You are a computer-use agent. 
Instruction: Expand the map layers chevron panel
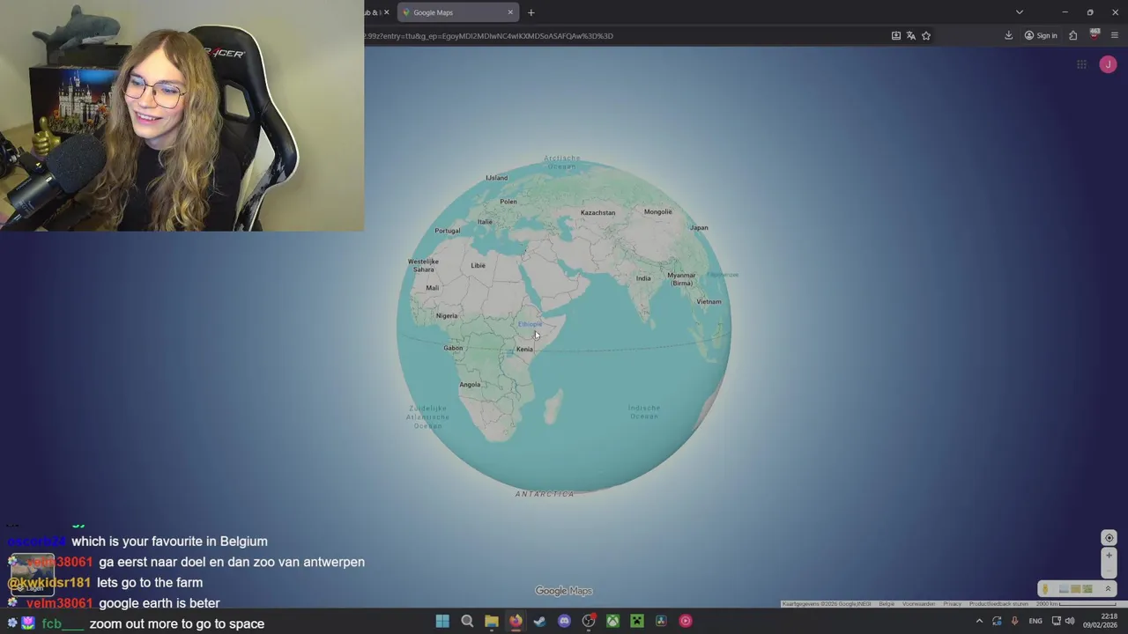pos(1108,589)
